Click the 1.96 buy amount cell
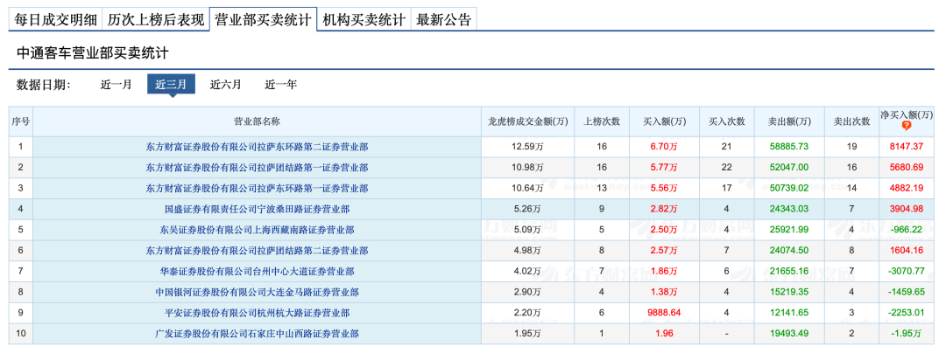This screenshot has height=353, width=946. click(x=664, y=334)
